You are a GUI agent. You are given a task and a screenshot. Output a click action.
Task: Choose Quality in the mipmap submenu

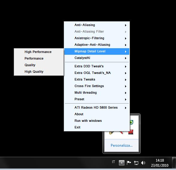pyautogui.click(x=39, y=65)
